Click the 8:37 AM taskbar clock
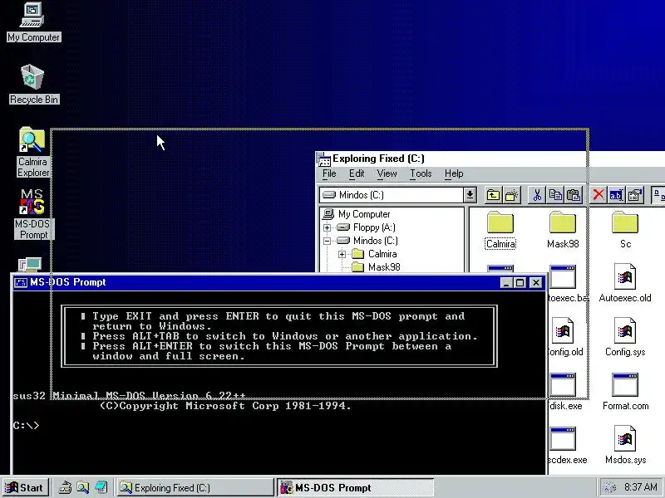This screenshot has height=498, width=665. 640,487
